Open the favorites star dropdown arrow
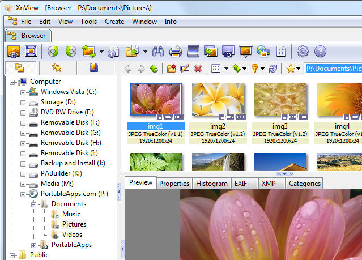This screenshot has width=362, height=260. tap(299, 69)
